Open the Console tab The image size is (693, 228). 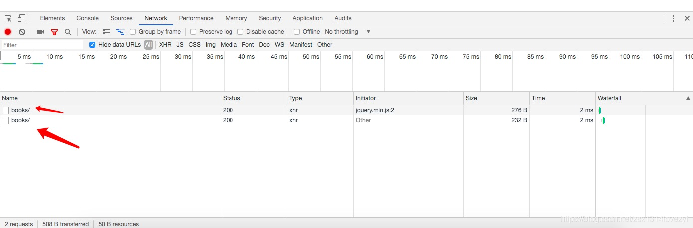pos(87,18)
